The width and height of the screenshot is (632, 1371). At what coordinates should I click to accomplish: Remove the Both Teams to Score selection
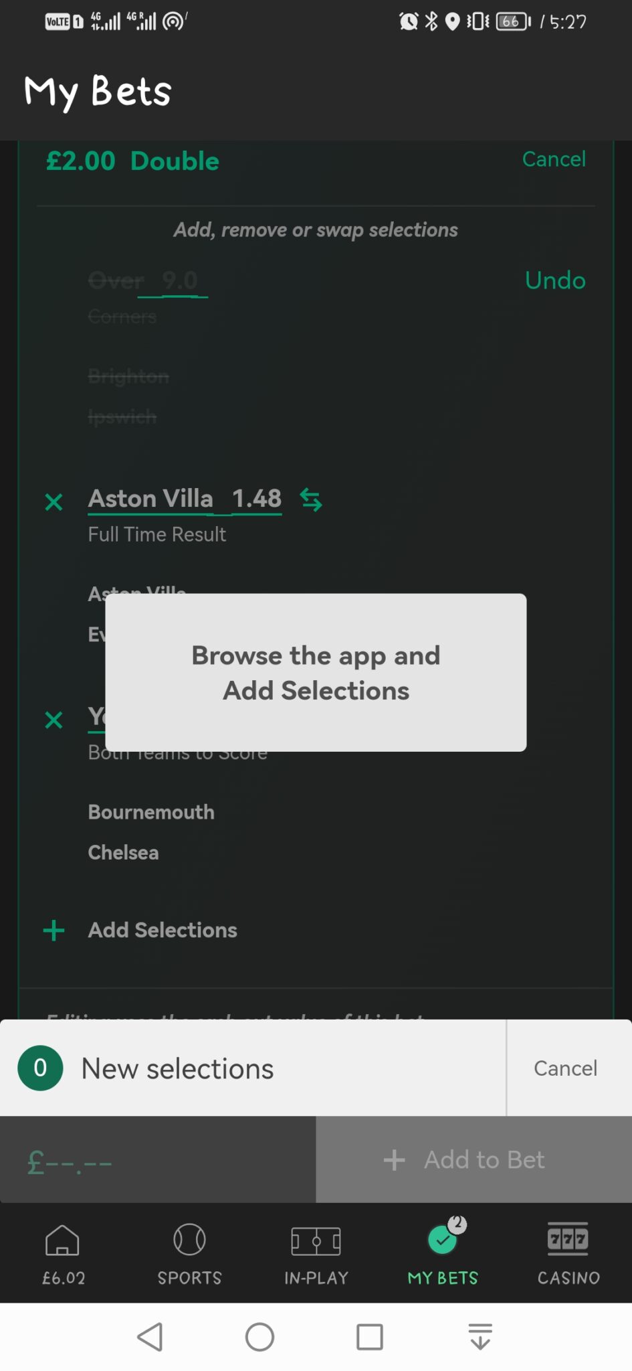coord(54,720)
